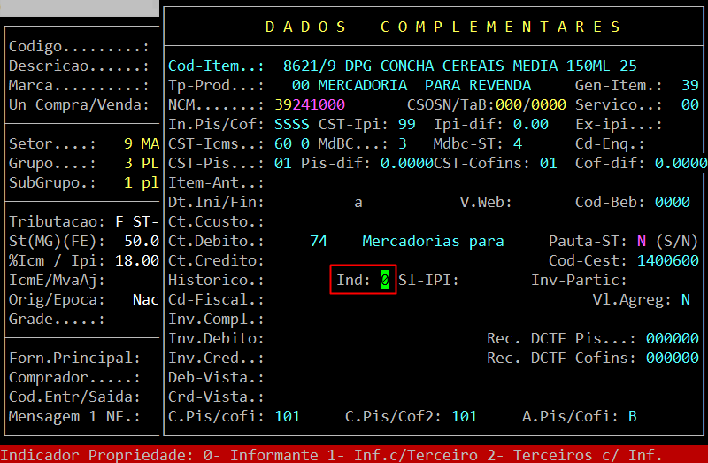
Task: Select the Rec. DCTF Pis value 000000
Action: coord(672,339)
